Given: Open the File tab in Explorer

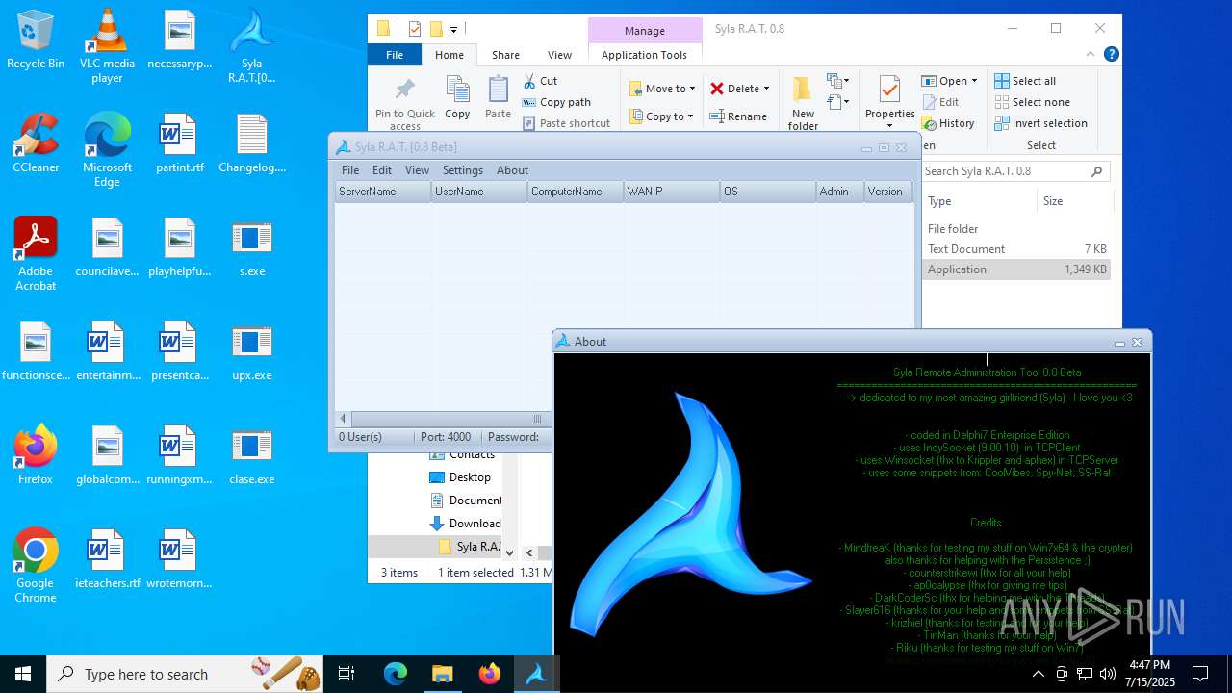Looking at the screenshot, I should 395,55.
